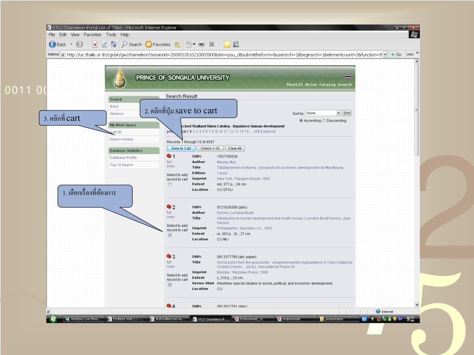Open author link Dennis, Lorraine Bradt
Screen dimensions: 474x355
(235, 213)
